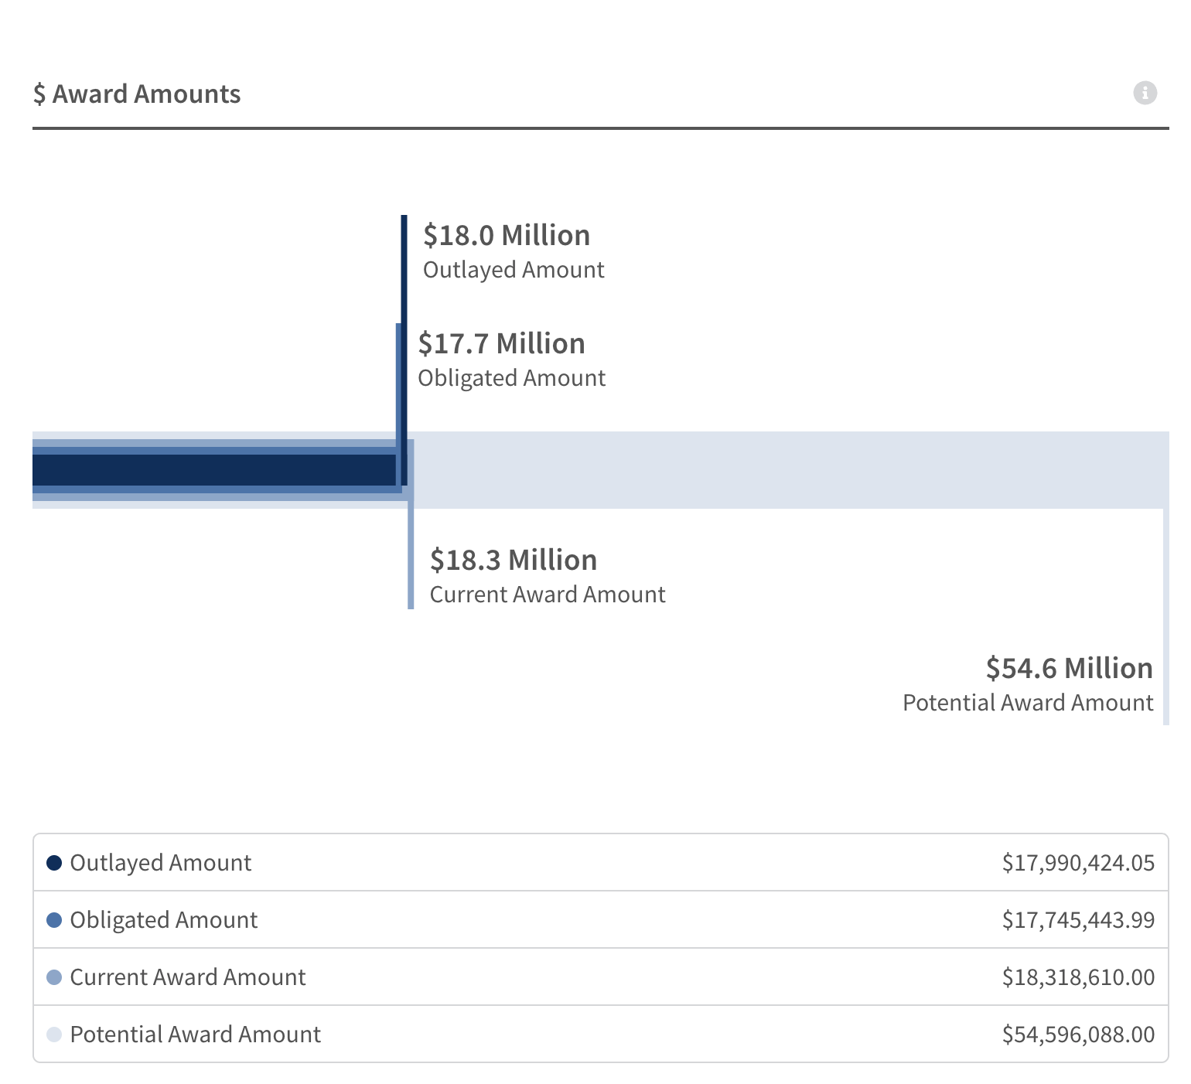Image resolution: width=1191 pixels, height=1084 pixels.
Task: Select the dark navy outlayed bar in chart
Action: tap(213, 470)
